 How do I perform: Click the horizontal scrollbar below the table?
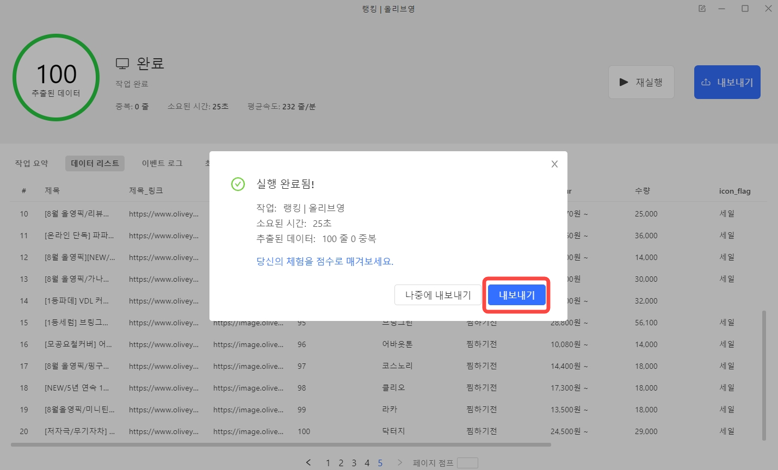[280, 444]
